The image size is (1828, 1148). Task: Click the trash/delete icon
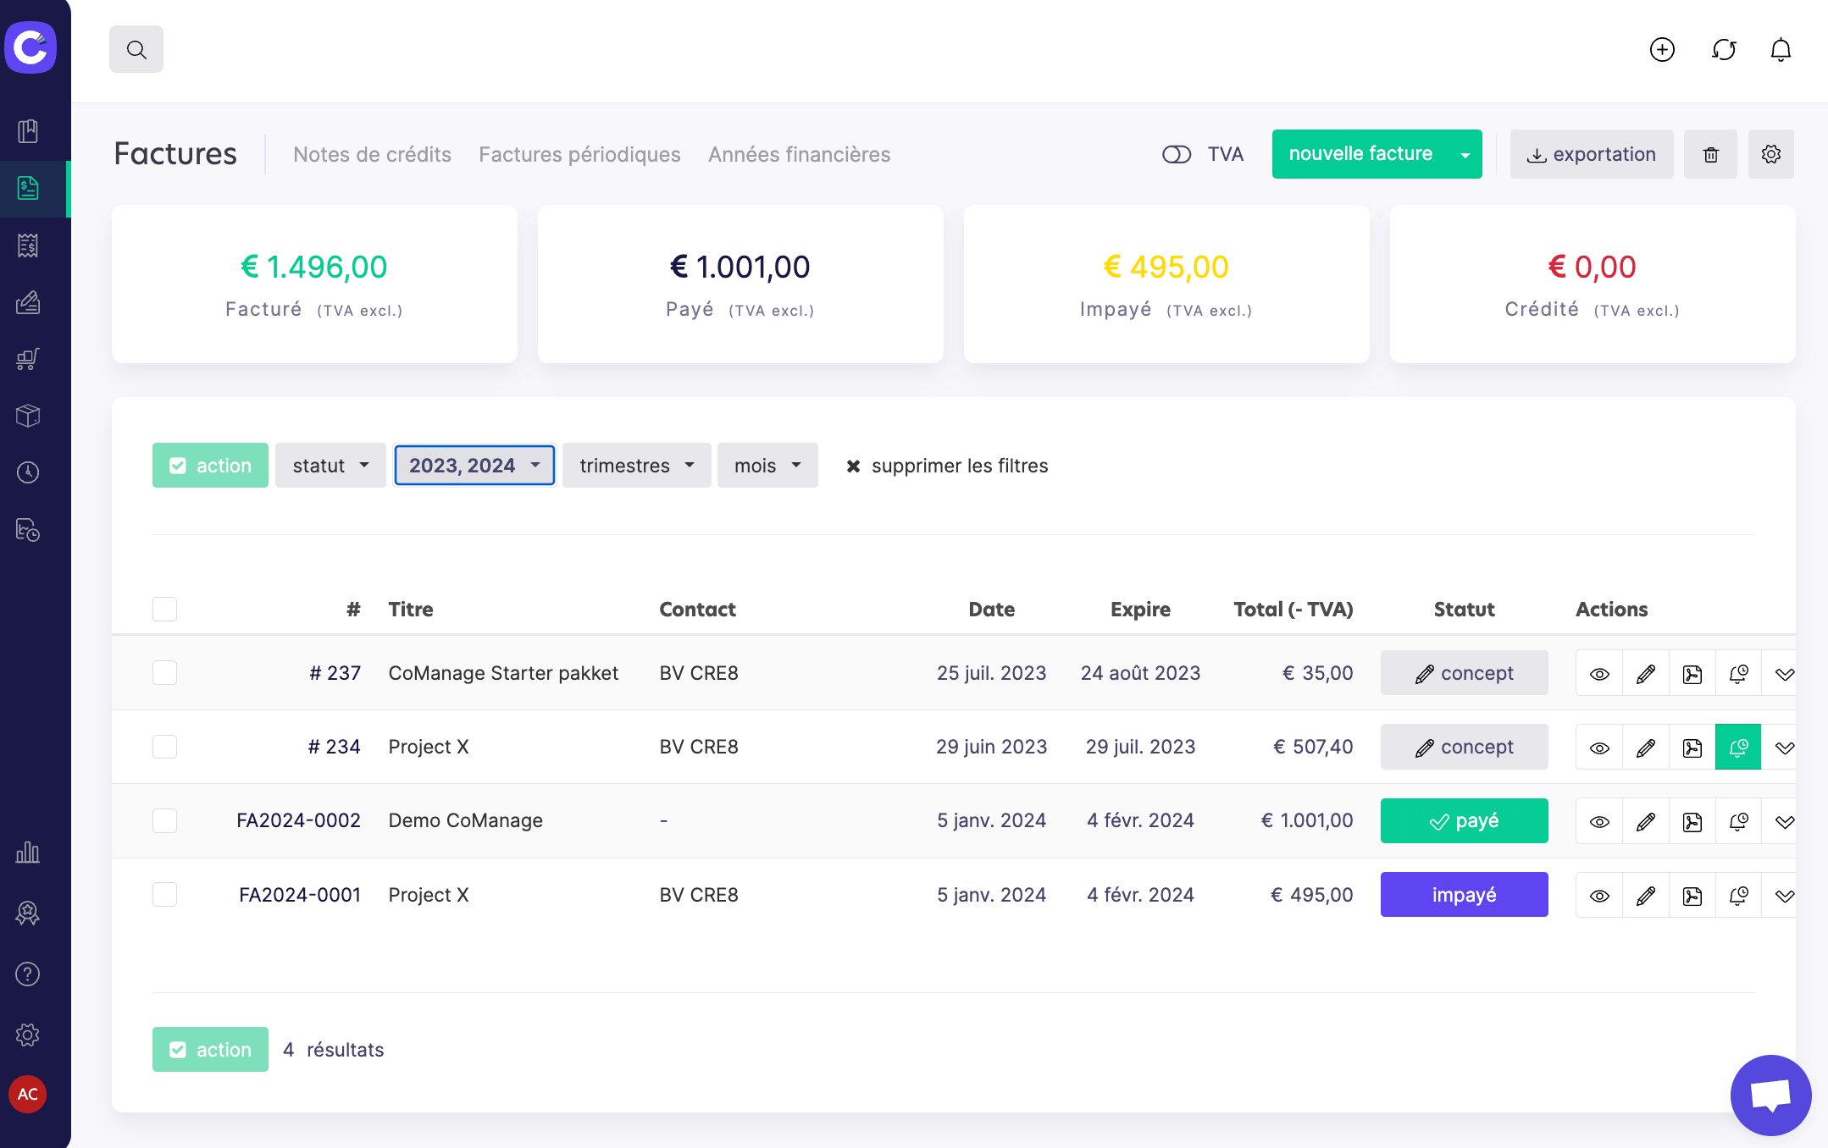tap(1710, 153)
